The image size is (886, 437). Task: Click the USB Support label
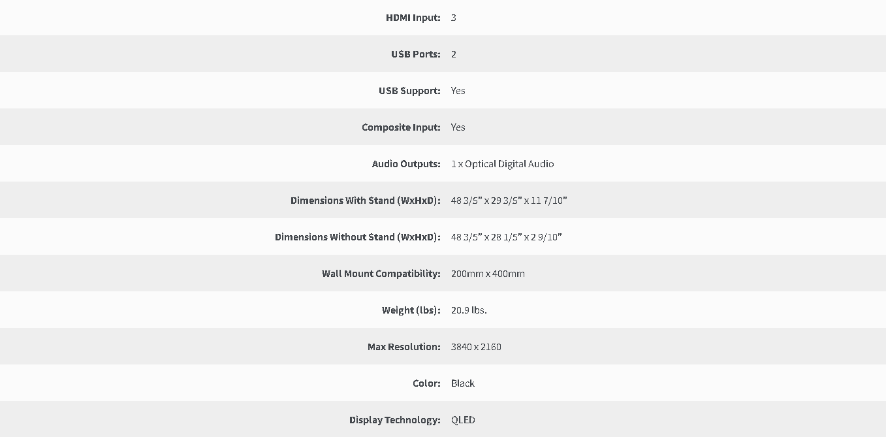pyautogui.click(x=409, y=91)
